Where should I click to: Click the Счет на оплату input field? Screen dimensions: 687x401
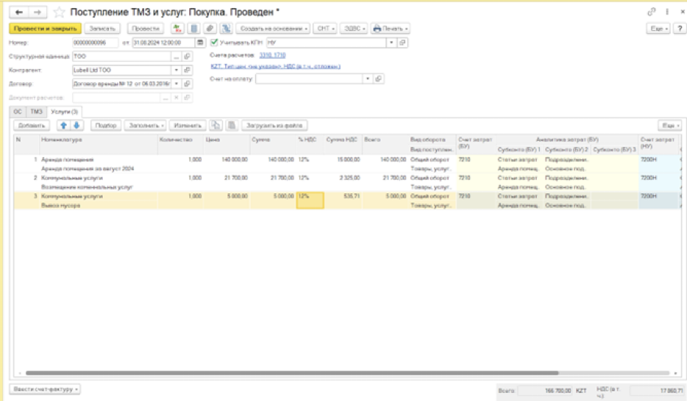point(309,79)
